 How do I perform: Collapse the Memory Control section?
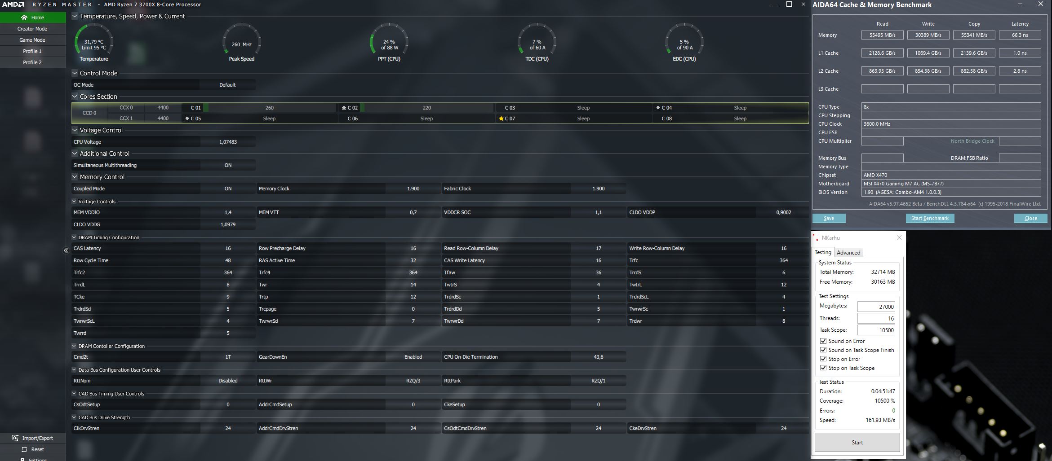(75, 177)
